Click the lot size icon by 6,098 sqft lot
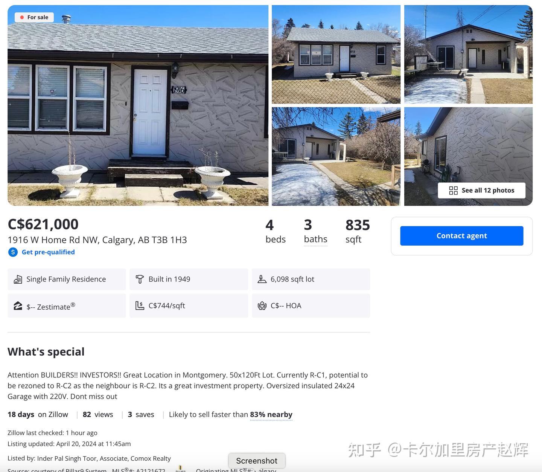The image size is (542, 472). click(x=262, y=279)
